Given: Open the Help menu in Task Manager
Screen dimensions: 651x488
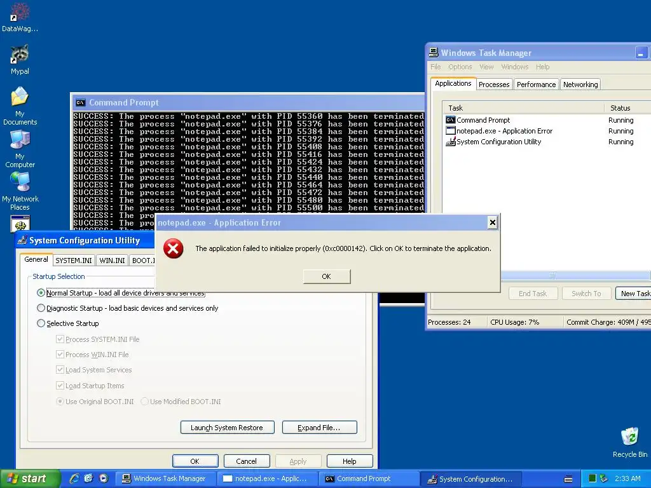Looking at the screenshot, I should coord(542,67).
